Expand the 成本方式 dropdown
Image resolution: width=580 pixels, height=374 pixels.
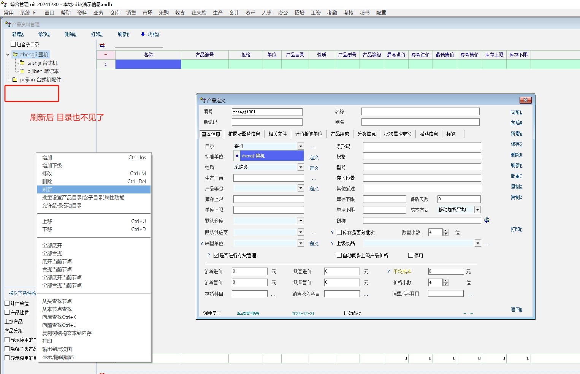click(x=477, y=210)
